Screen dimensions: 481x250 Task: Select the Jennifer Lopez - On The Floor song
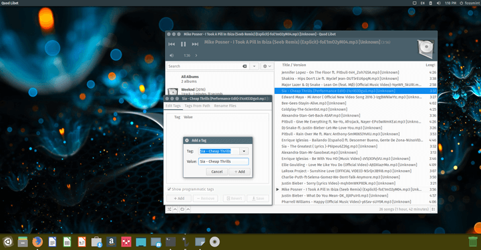tap(355, 73)
